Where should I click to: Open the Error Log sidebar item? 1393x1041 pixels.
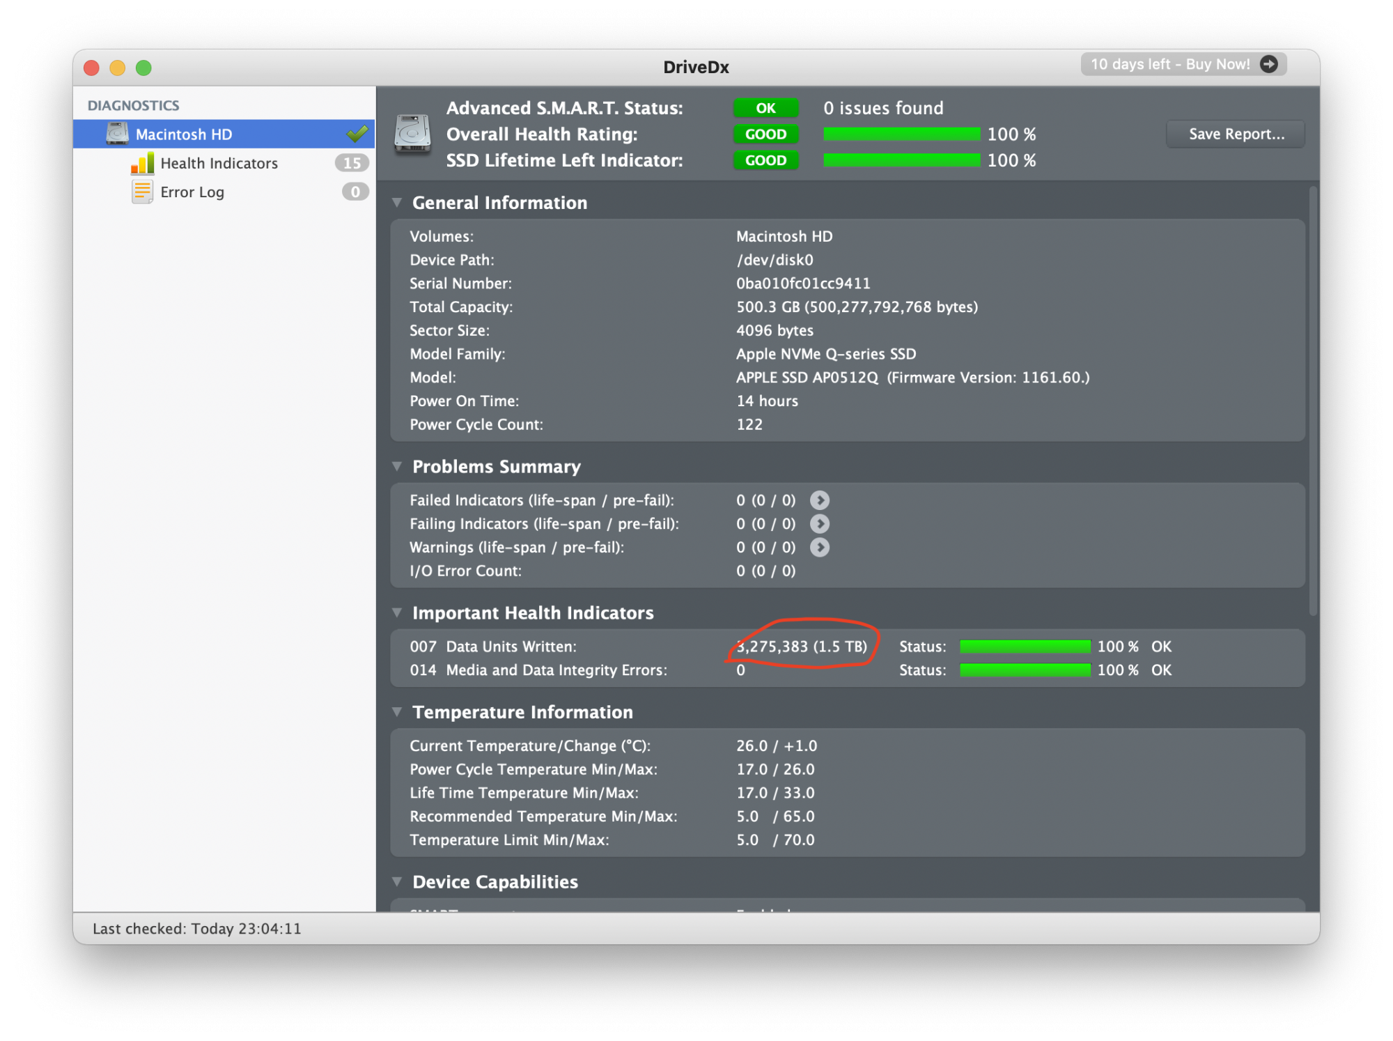(x=192, y=192)
